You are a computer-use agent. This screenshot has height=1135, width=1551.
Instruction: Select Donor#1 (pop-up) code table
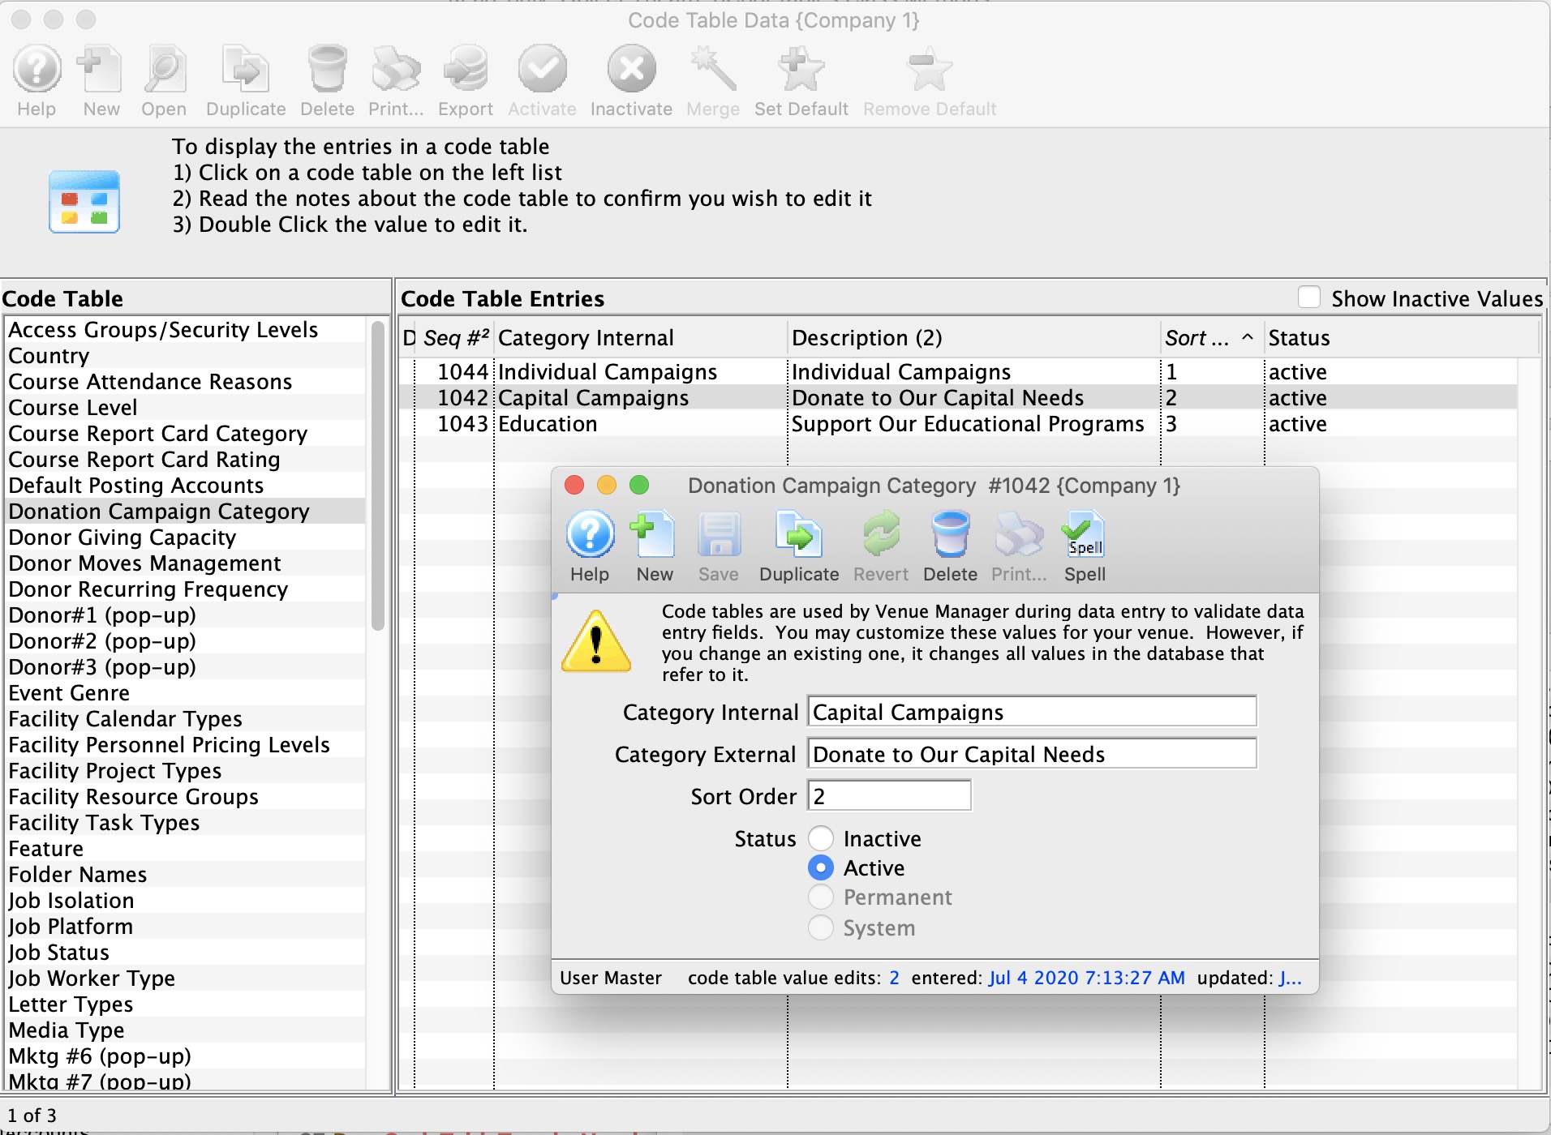click(x=185, y=615)
